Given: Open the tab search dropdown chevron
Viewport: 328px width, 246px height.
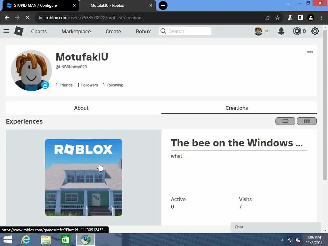Looking at the screenshot, I should point(288,4).
